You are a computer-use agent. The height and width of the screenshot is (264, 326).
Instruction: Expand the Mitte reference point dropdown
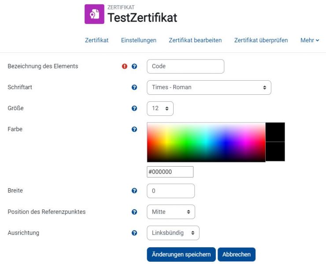click(x=171, y=212)
